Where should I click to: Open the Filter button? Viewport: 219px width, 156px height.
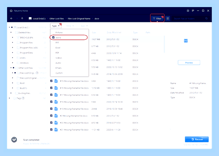pos(157,18)
